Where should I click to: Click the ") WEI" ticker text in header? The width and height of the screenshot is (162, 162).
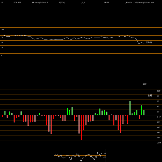click(106, 3)
